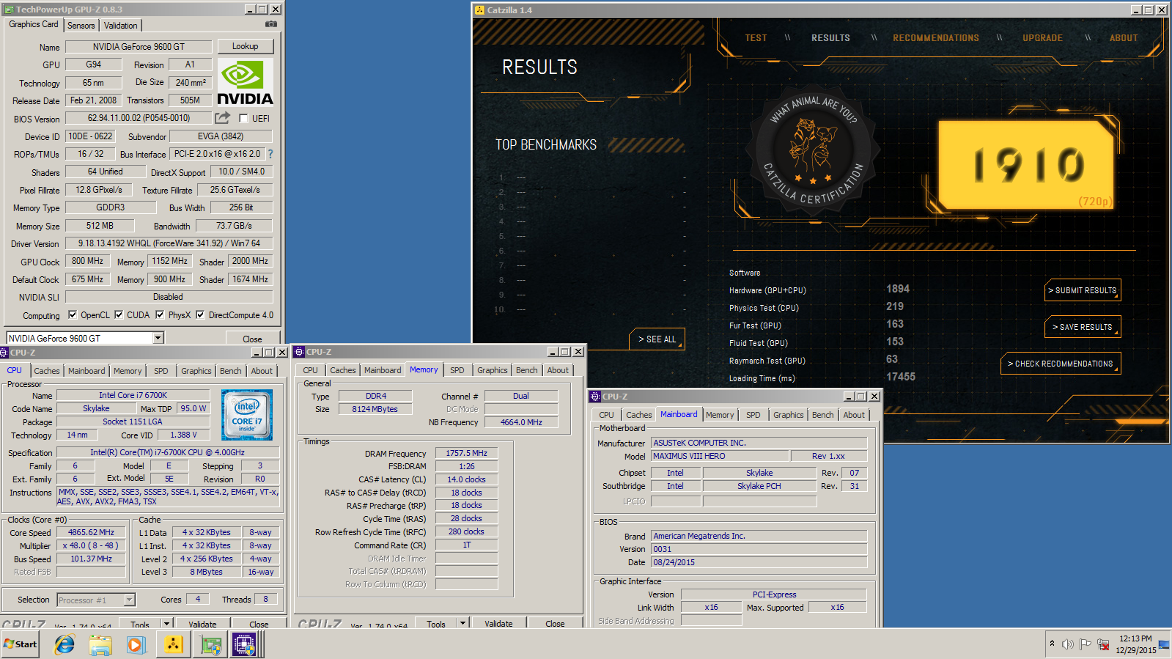This screenshot has width=1172, height=659.
Task: Click the Driver Version field in GPU-Z
Action: tap(169, 243)
